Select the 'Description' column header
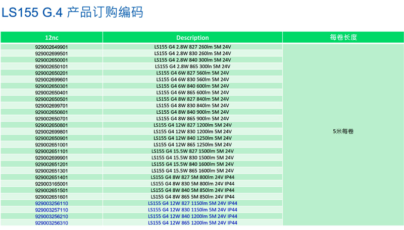Viewport: 404px width, 230px height. 192,37
